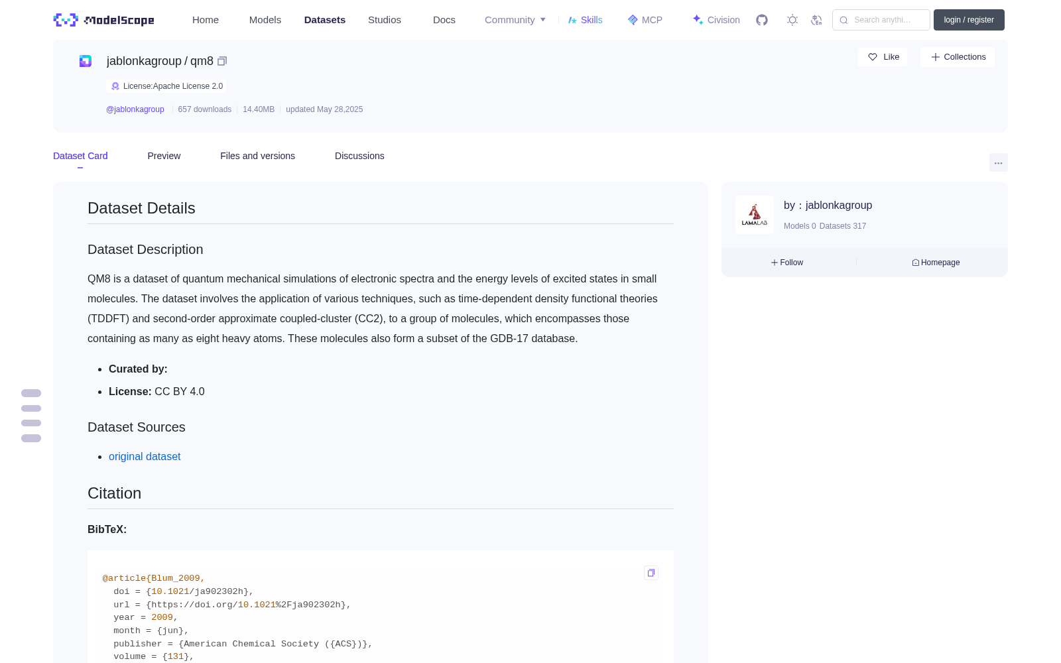
Task: Open Civision page
Action: (716, 20)
